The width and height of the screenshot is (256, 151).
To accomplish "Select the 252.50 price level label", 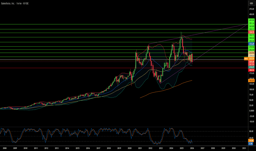I will 251,50.
